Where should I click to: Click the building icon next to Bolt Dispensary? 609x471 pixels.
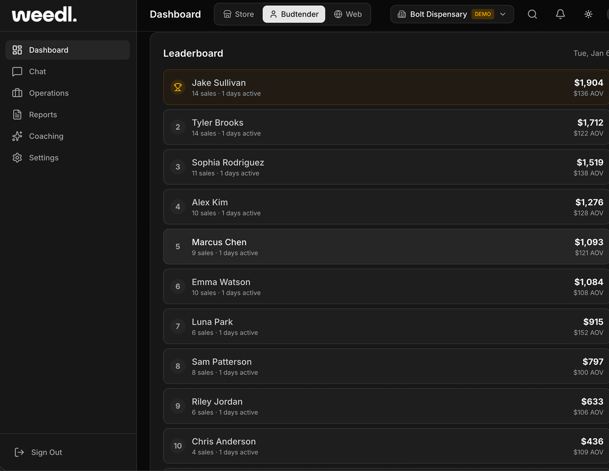click(401, 14)
